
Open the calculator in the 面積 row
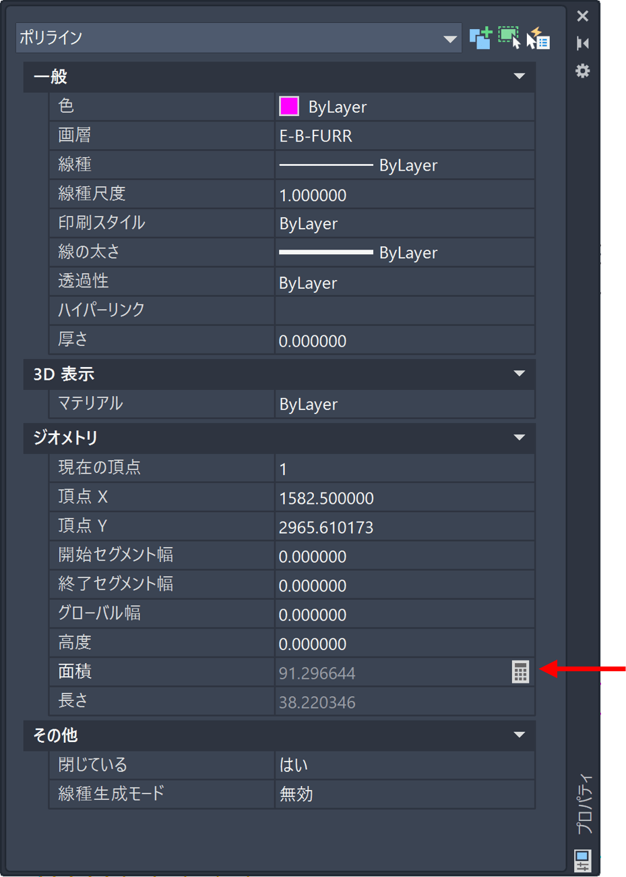click(x=520, y=672)
